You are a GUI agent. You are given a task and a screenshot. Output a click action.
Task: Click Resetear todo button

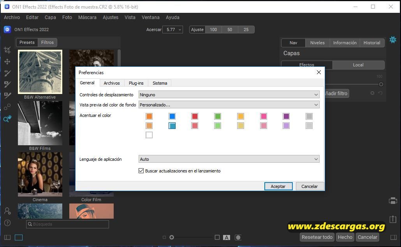[317, 237]
